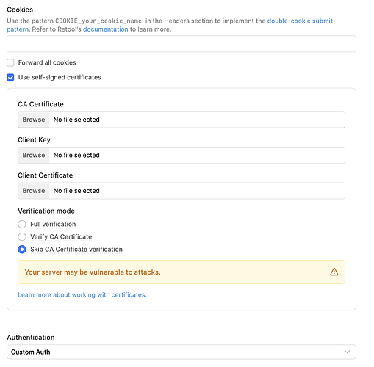
Task: Select Full verification radio option
Action: 22,224
